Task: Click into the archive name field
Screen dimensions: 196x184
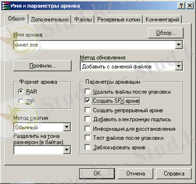Action: (x=94, y=45)
